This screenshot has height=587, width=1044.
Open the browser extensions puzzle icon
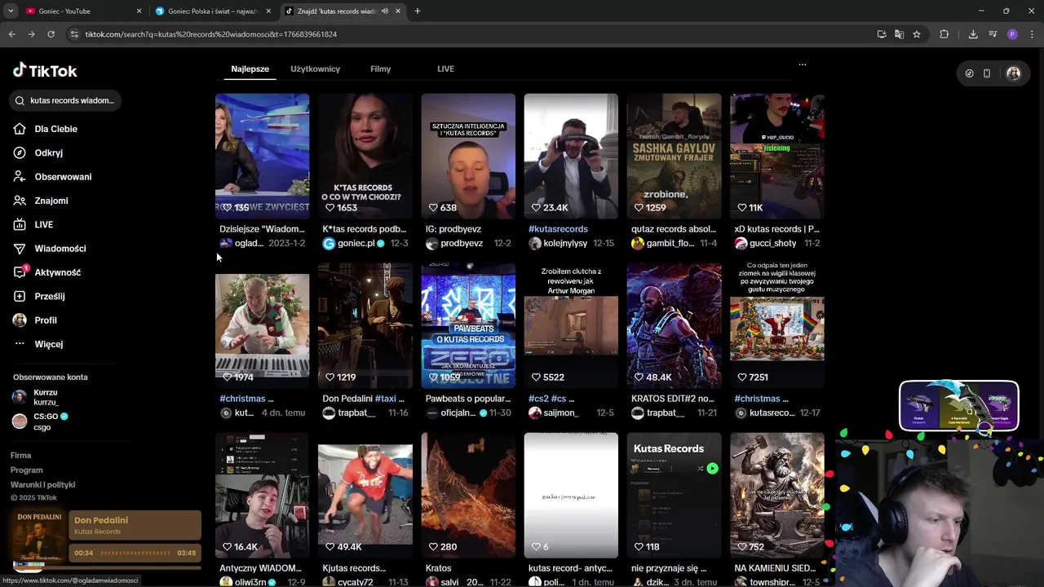tap(944, 34)
